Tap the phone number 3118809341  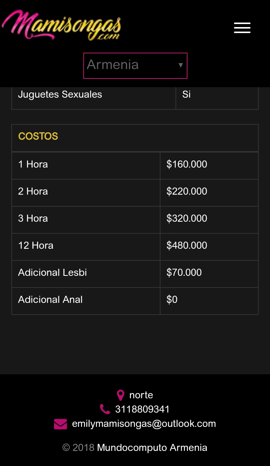point(142,409)
